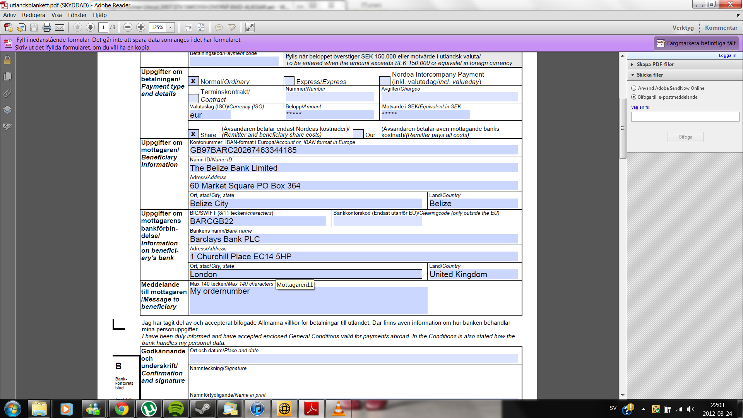Click the fit-width scrolling mode icon
This screenshot has width=743, height=418.
(x=188, y=27)
